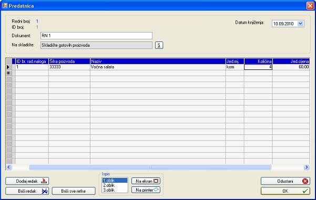Click Dodaj redak add-row button
This screenshot has width=316, height=200.
pos(27,181)
